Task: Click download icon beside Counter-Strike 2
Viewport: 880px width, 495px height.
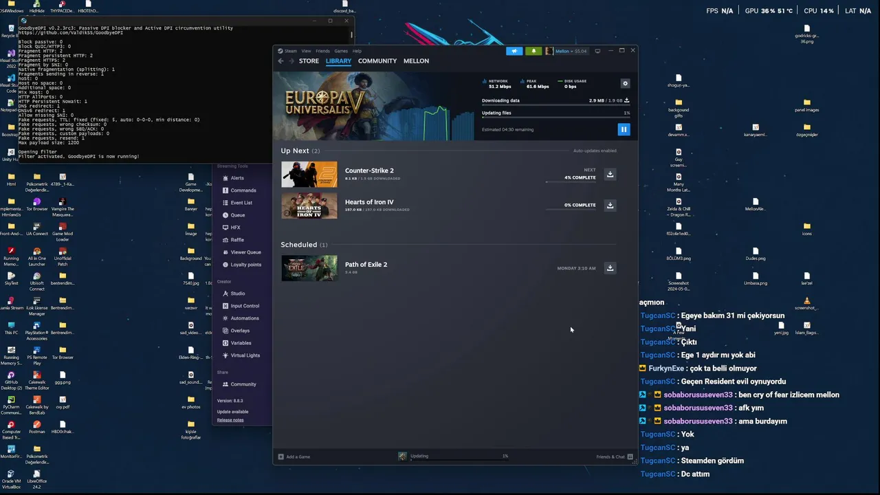Action: coord(610,175)
